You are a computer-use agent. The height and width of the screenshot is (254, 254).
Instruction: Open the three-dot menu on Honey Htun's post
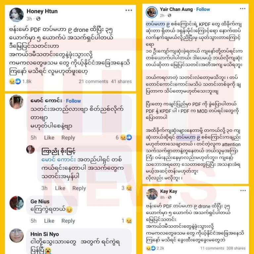pyautogui.click(x=129, y=10)
